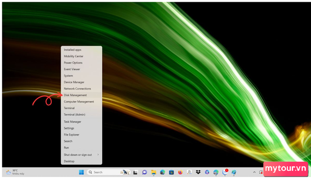Image resolution: width=311 pixels, height=180 pixels.
Task: Select Disk Management from the menu
Action: [x=76, y=95]
